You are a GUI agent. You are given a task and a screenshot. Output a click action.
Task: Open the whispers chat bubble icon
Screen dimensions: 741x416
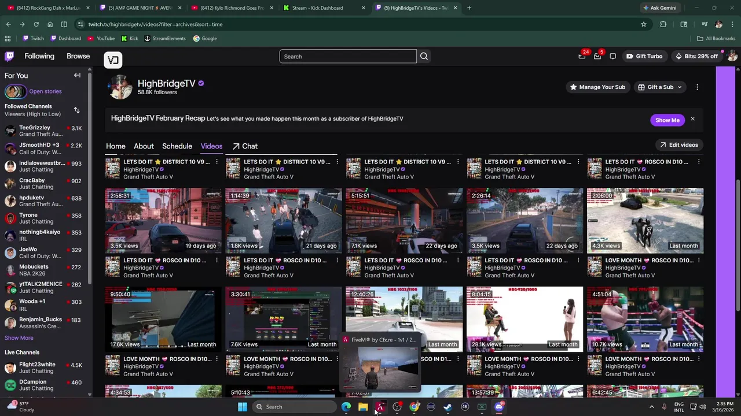click(612, 56)
